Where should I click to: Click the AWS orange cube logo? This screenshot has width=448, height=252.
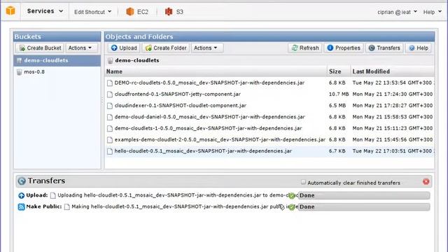click(10, 11)
